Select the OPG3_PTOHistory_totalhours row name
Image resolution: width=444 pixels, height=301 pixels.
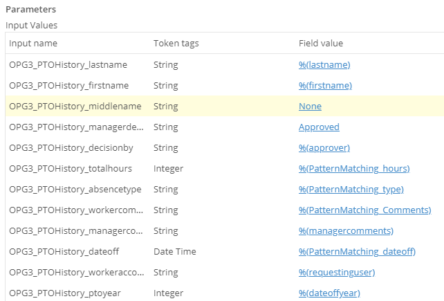[71, 169]
